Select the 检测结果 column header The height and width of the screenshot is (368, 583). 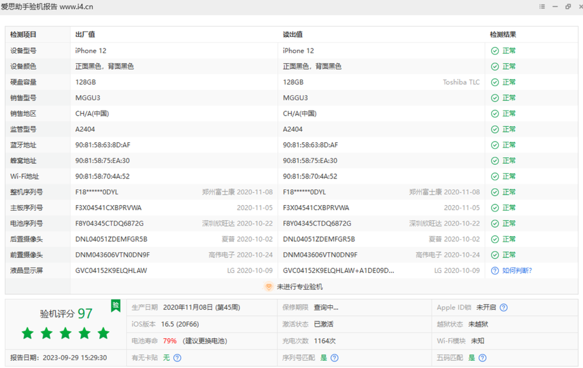503,35
